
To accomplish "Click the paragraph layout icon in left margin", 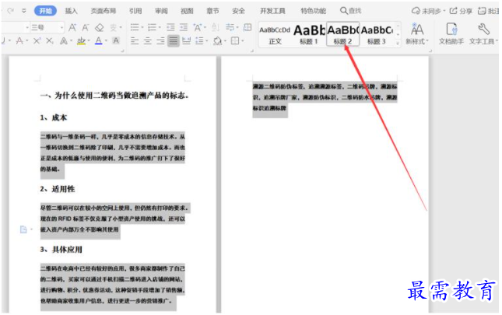I will 23,229.
